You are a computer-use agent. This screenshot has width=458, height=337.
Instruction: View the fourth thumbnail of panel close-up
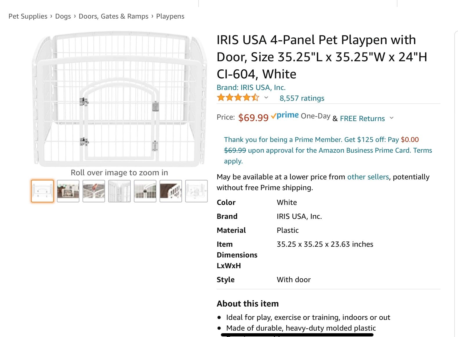coord(119,191)
